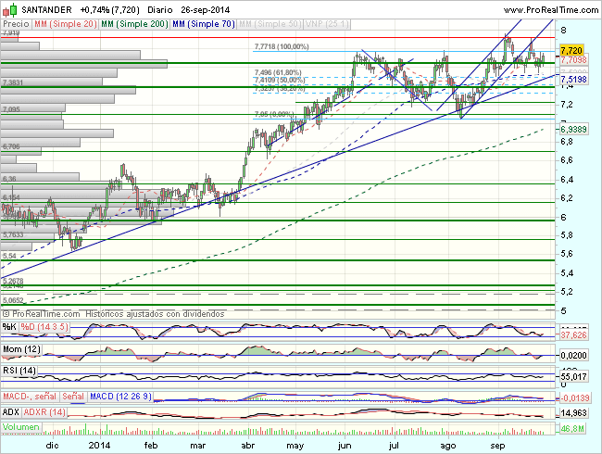This screenshot has height=454, width=602.
Task: Click the Mom (12) momentum indicator label
Action: pyautogui.click(x=22, y=347)
